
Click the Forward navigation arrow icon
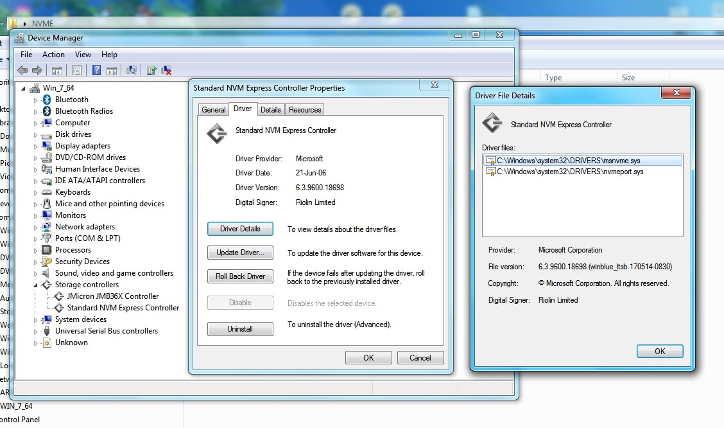[x=37, y=70]
